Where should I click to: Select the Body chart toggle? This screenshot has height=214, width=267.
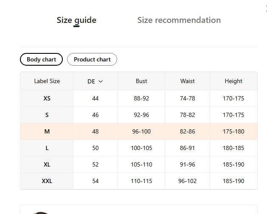click(41, 59)
